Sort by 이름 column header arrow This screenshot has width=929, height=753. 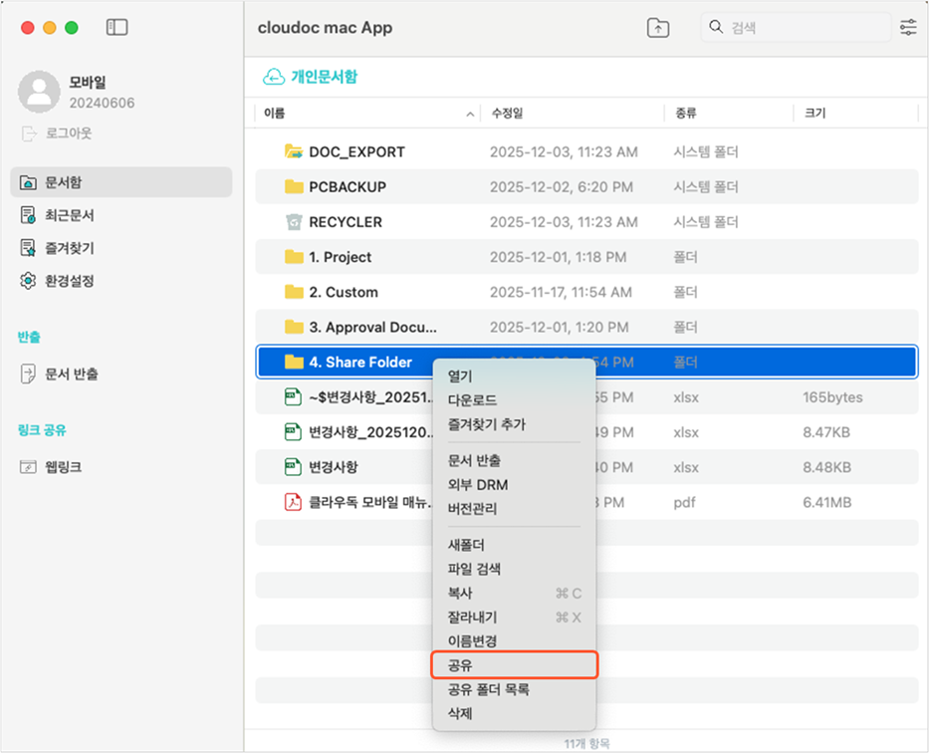click(470, 115)
